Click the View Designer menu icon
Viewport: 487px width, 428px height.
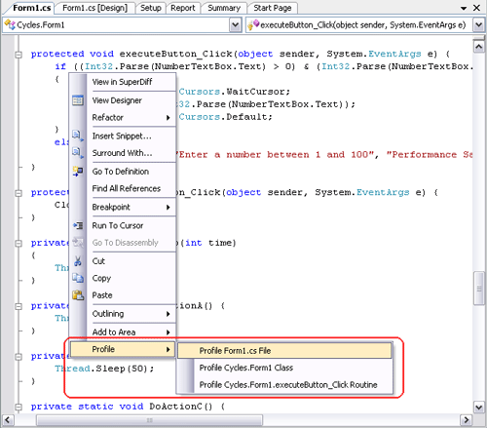point(78,100)
